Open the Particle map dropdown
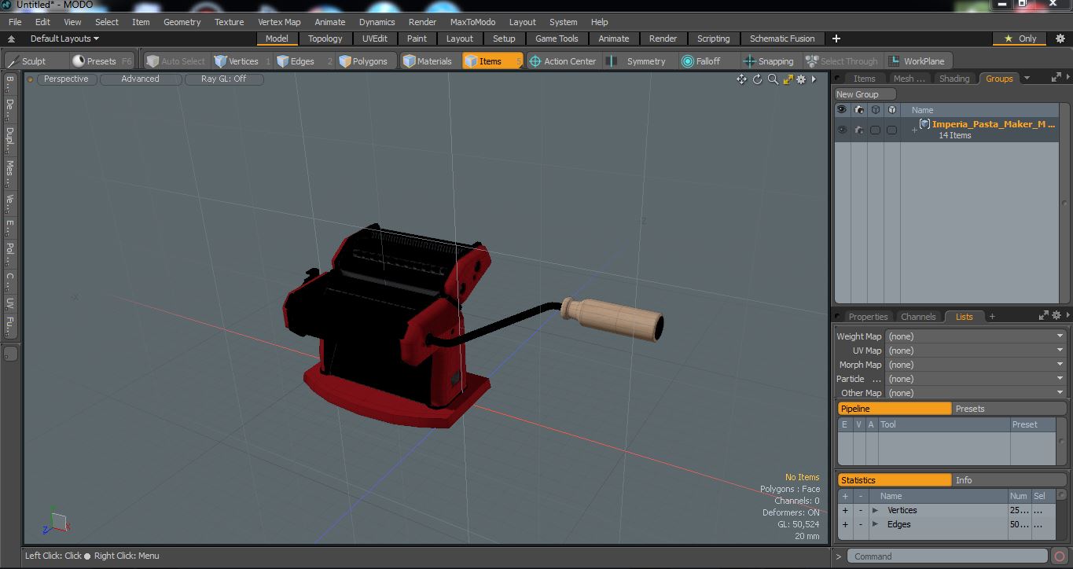 976,379
